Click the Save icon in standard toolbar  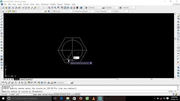coord(9,8)
